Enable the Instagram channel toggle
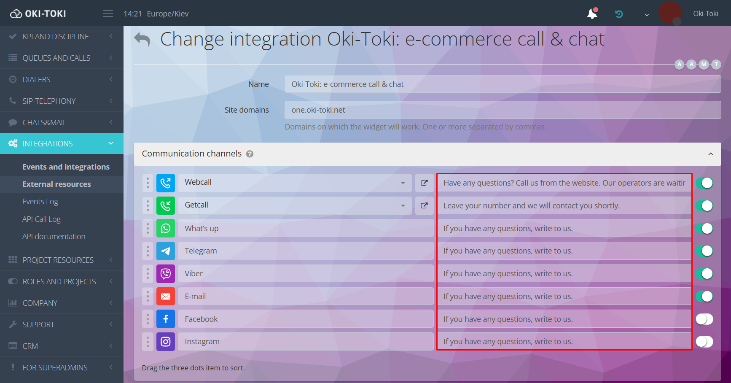731x383 pixels. click(x=704, y=342)
